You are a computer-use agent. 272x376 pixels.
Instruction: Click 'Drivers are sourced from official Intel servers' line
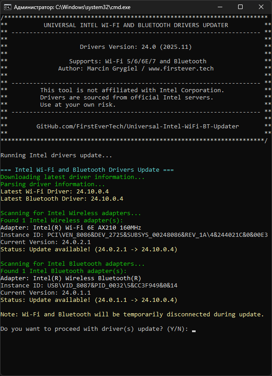click(x=127, y=97)
